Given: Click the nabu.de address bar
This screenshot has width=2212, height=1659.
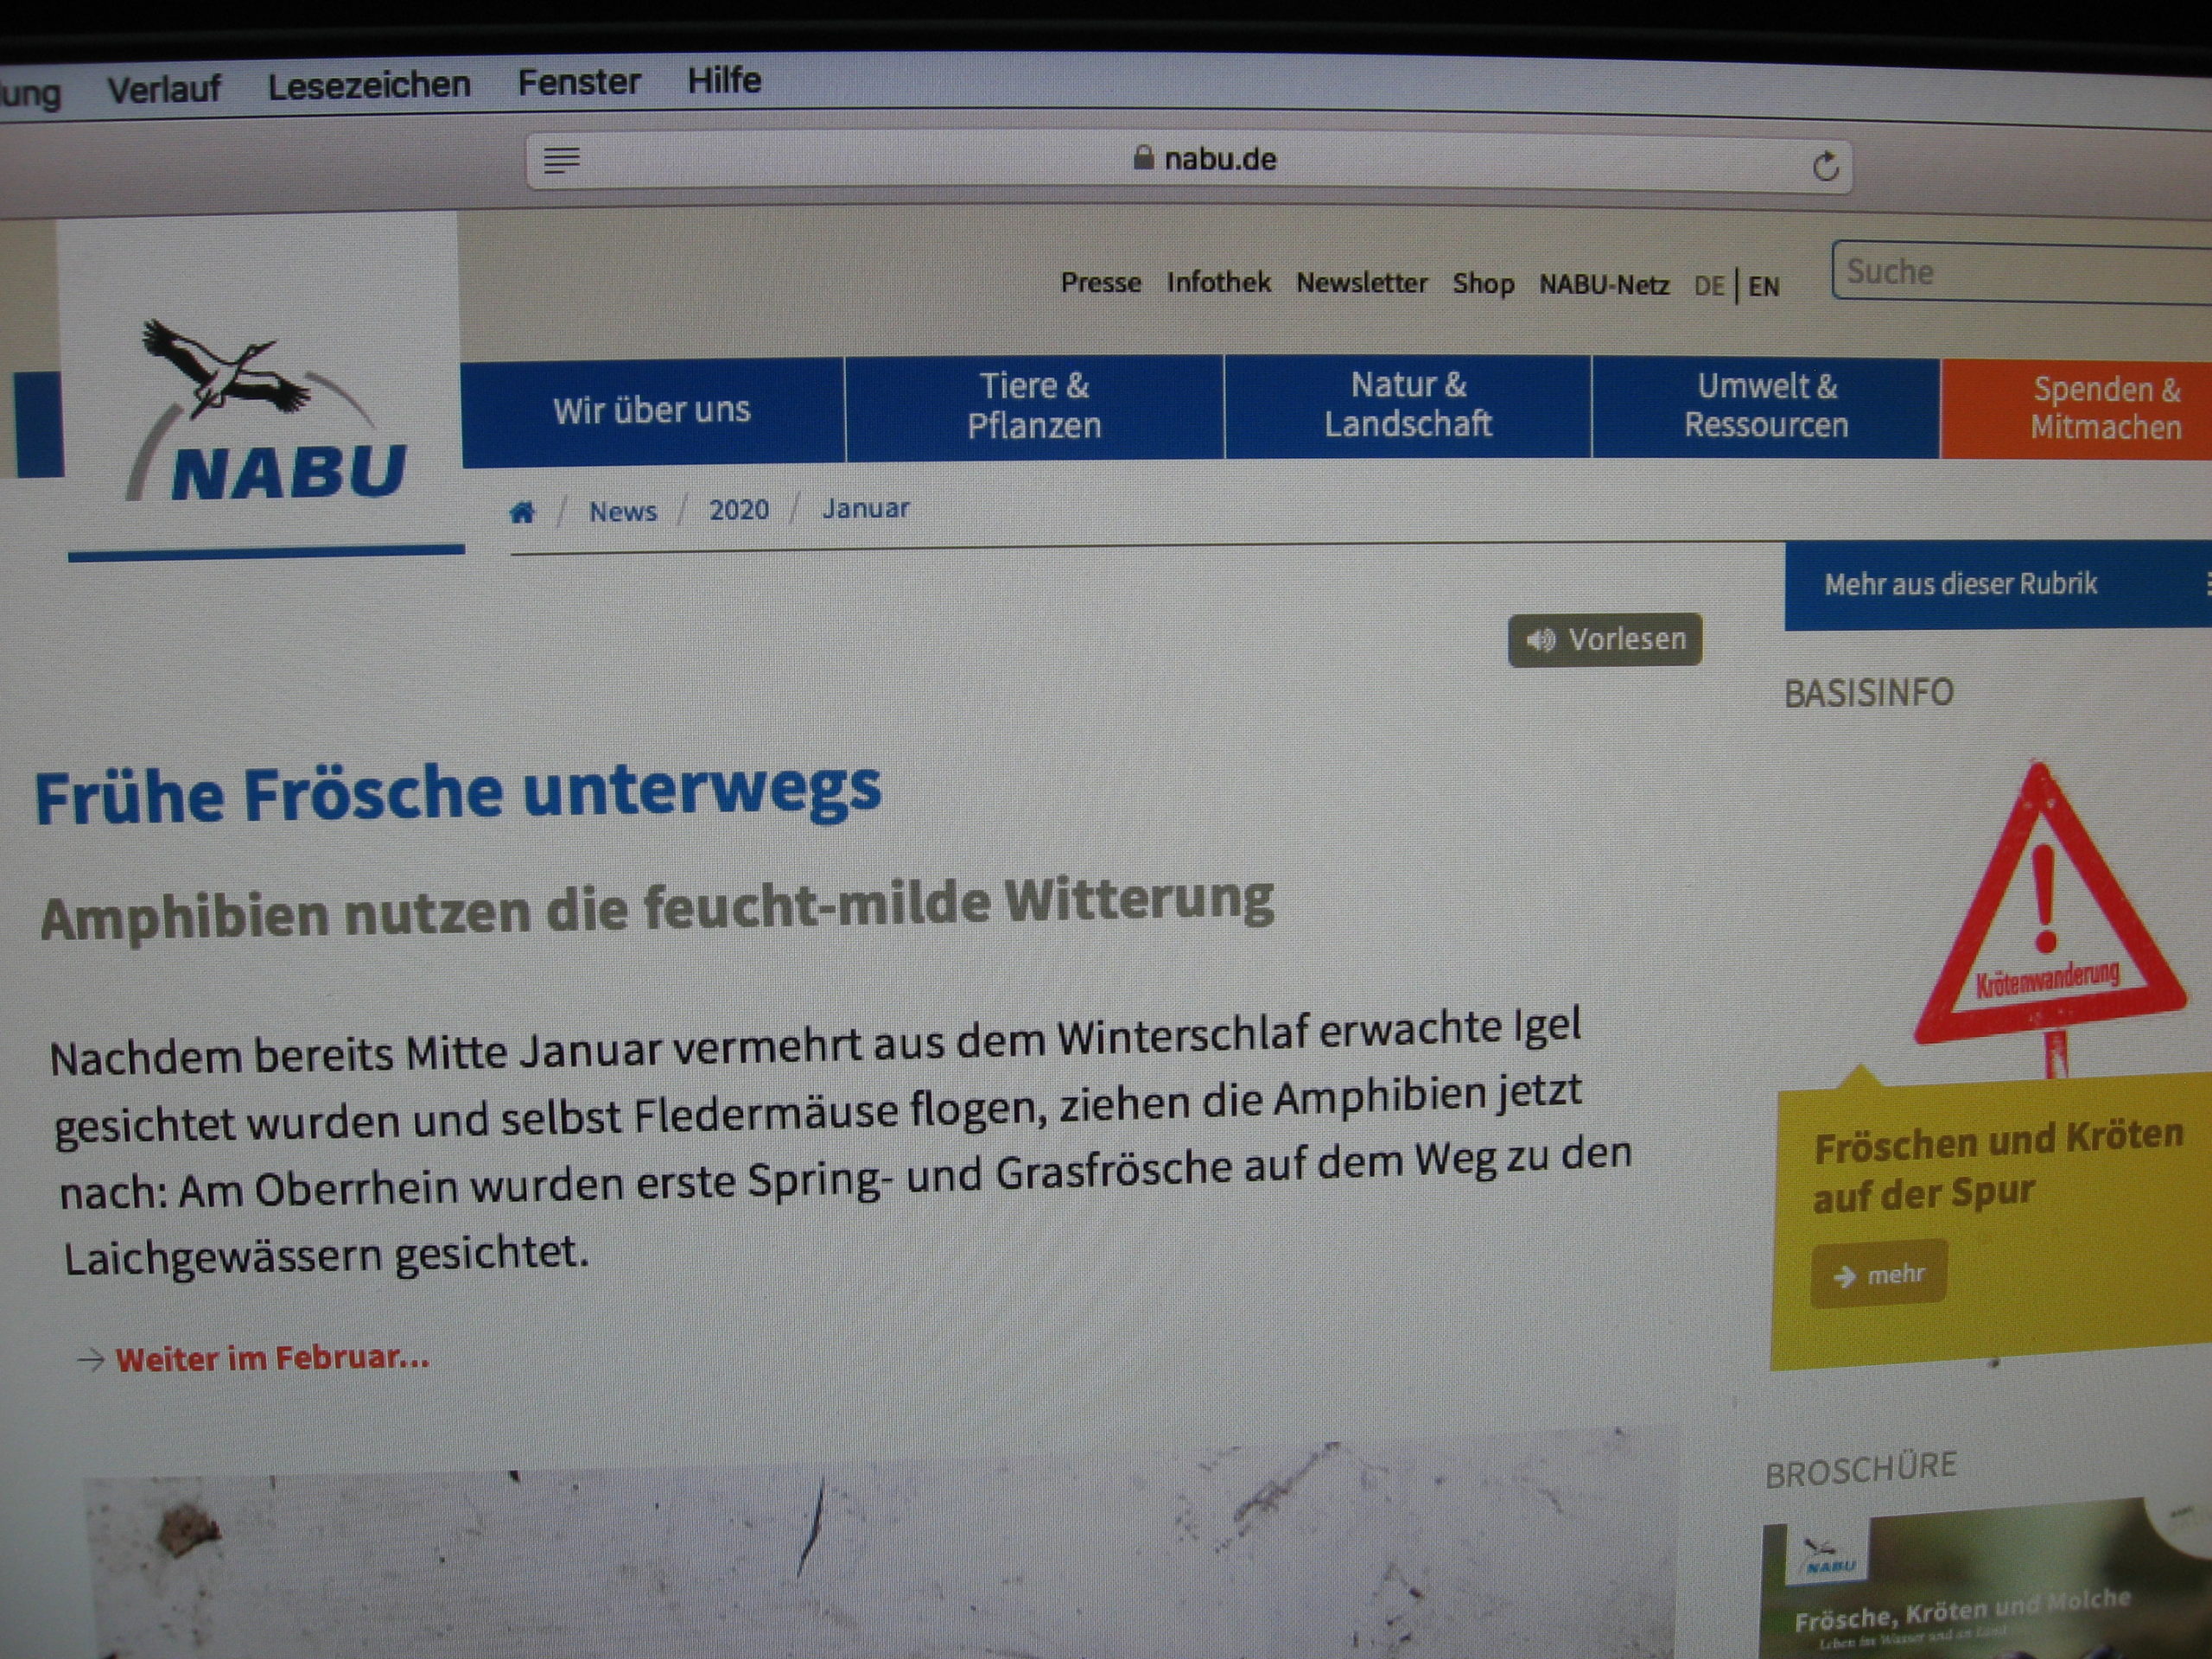Looking at the screenshot, I should click(1189, 161).
